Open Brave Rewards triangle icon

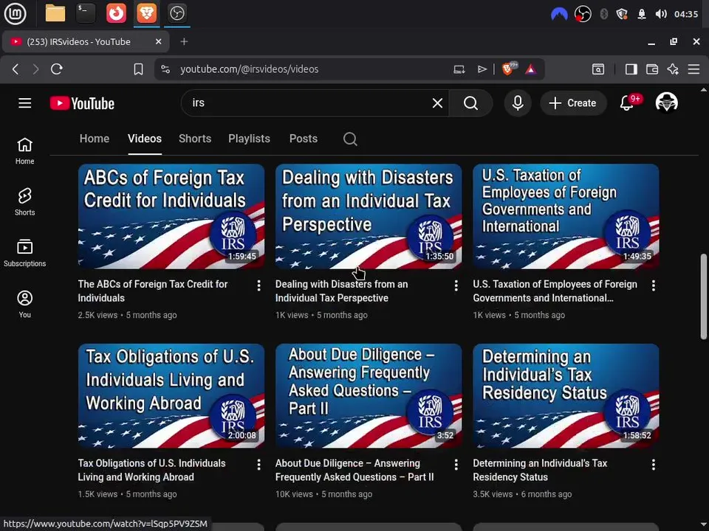point(530,69)
